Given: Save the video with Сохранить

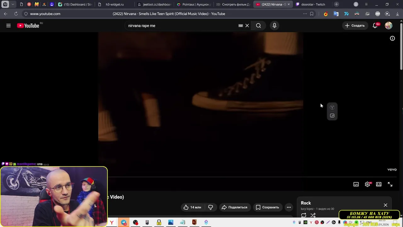Looking at the screenshot, I should point(268,207).
